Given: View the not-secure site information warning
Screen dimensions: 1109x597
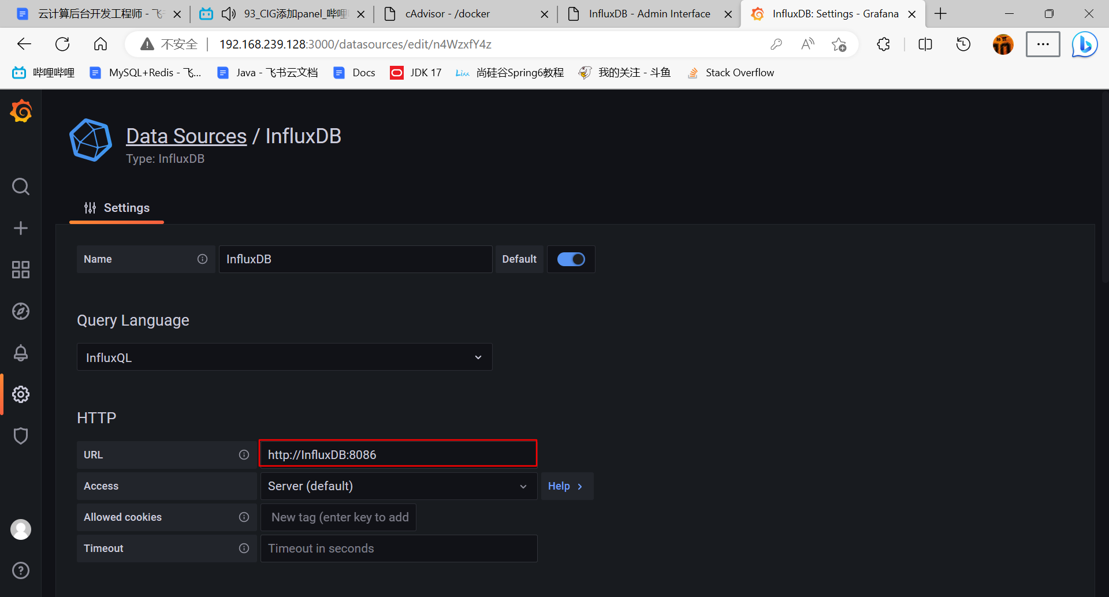Looking at the screenshot, I should [170, 44].
